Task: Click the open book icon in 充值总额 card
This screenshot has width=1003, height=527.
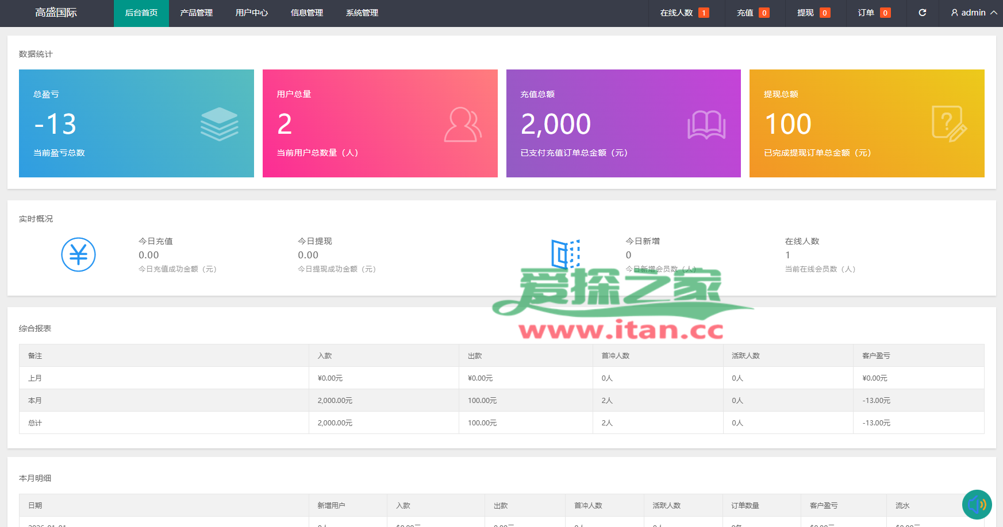Action: pos(706,125)
